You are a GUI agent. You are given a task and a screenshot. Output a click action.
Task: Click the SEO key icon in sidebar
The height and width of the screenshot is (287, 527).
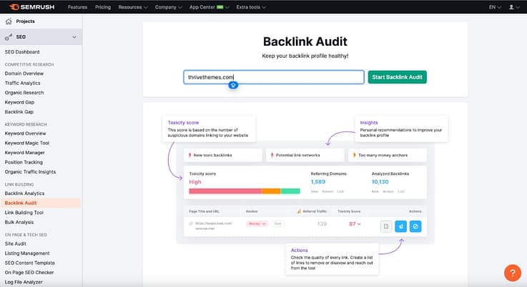(9, 37)
